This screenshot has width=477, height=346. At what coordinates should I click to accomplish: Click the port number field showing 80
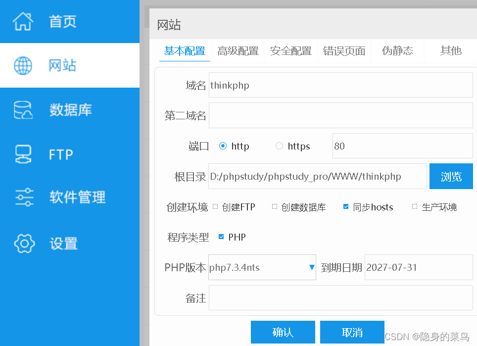click(402, 146)
